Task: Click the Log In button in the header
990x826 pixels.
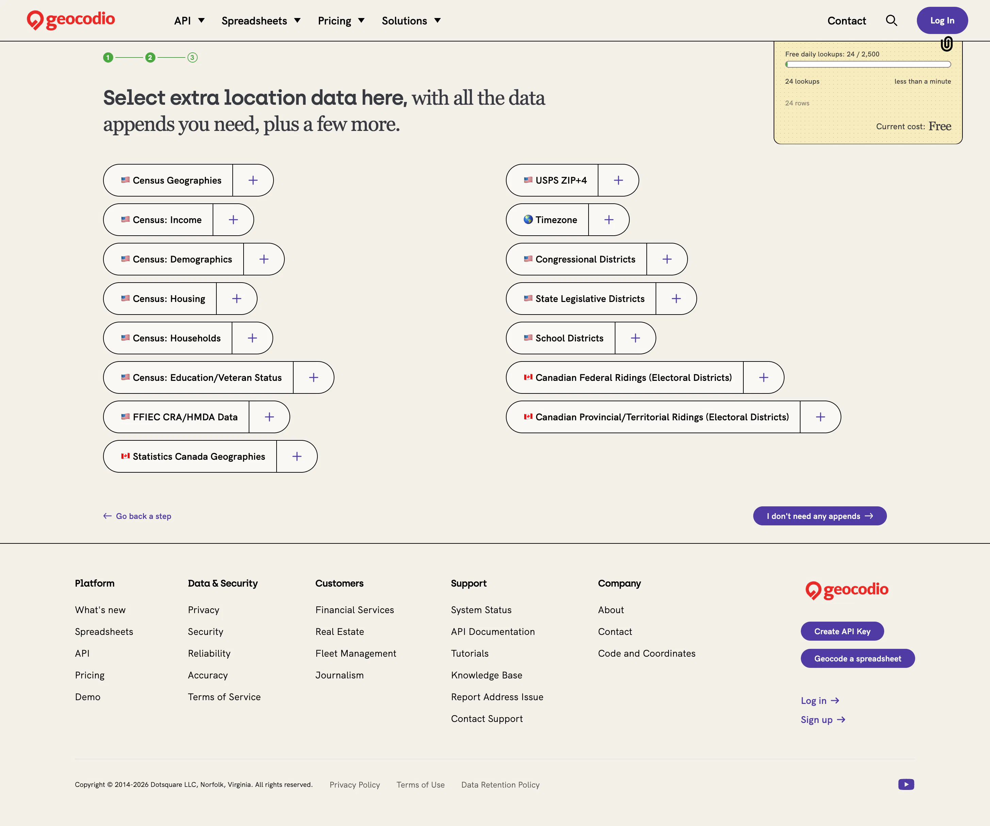Action: click(942, 20)
